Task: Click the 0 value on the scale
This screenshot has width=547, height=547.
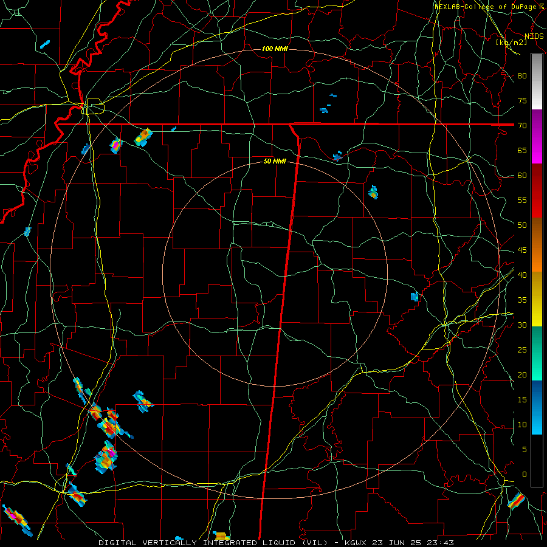Action: pyautogui.click(x=525, y=475)
